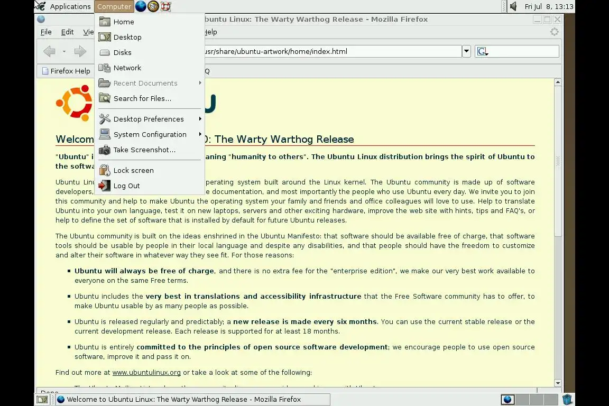Click the System Configuration computer icon
This screenshot has width=609, height=406.
[105, 134]
